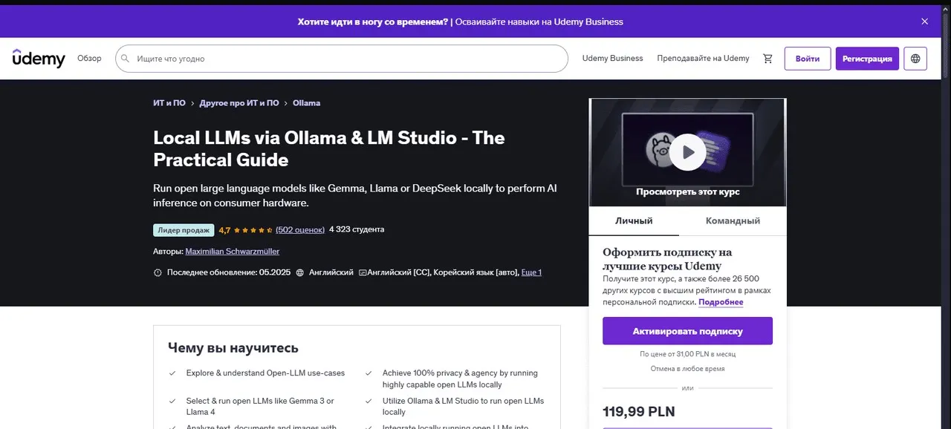
Task: Click the Регистрация button
Action: (867, 59)
